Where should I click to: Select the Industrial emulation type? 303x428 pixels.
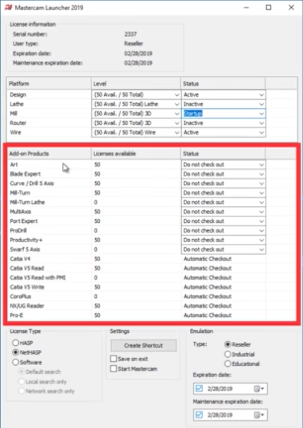(x=228, y=354)
